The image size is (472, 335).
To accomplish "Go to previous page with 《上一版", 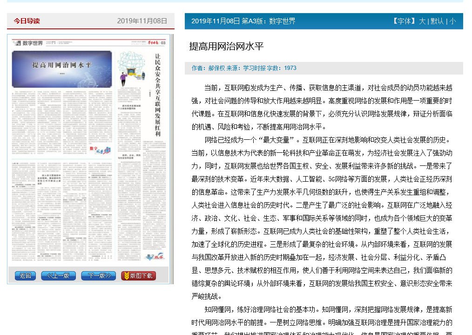I will click(x=58, y=275).
